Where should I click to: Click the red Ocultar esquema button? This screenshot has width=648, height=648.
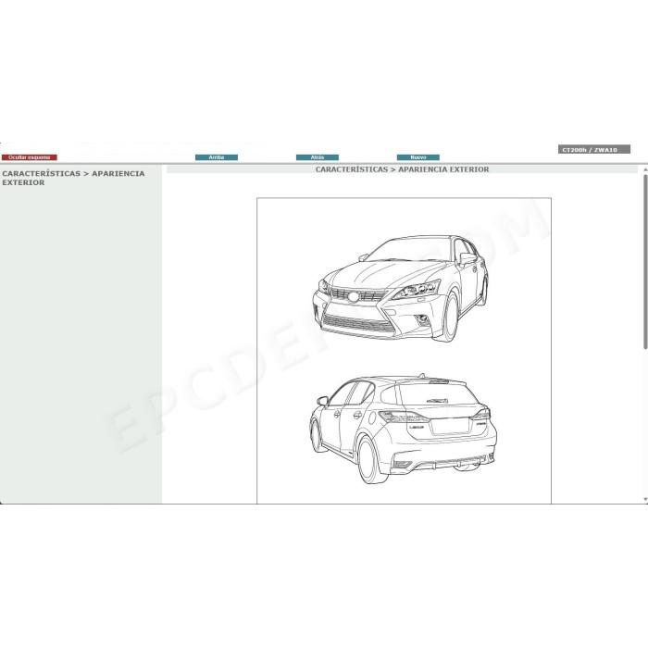click(30, 157)
